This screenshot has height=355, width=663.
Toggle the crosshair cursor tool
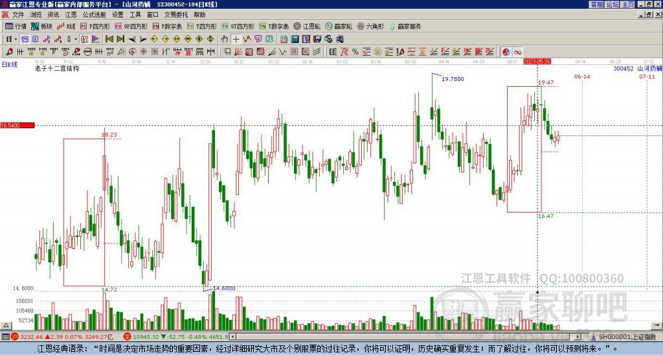coord(236,40)
